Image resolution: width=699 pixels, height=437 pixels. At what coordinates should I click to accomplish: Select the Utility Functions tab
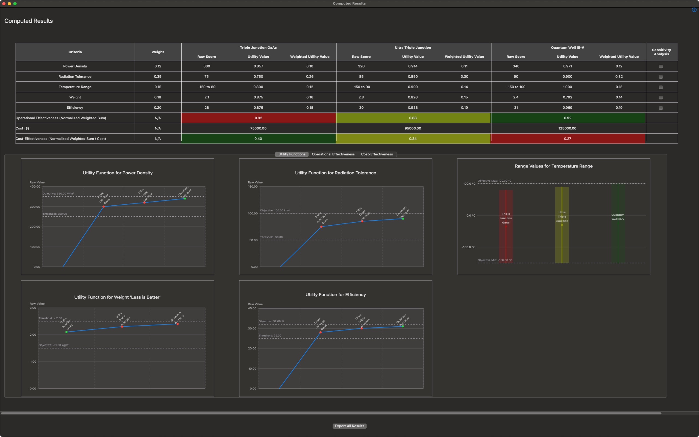(x=291, y=154)
